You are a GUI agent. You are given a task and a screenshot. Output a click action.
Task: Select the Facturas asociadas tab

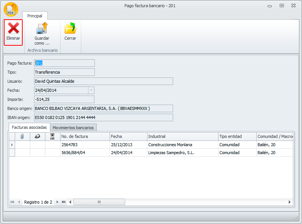[x=29, y=128]
